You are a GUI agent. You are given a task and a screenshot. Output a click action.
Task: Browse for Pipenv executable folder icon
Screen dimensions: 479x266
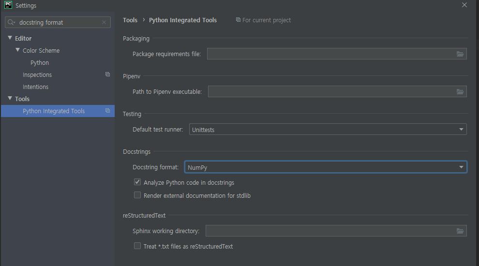coord(460,91)
